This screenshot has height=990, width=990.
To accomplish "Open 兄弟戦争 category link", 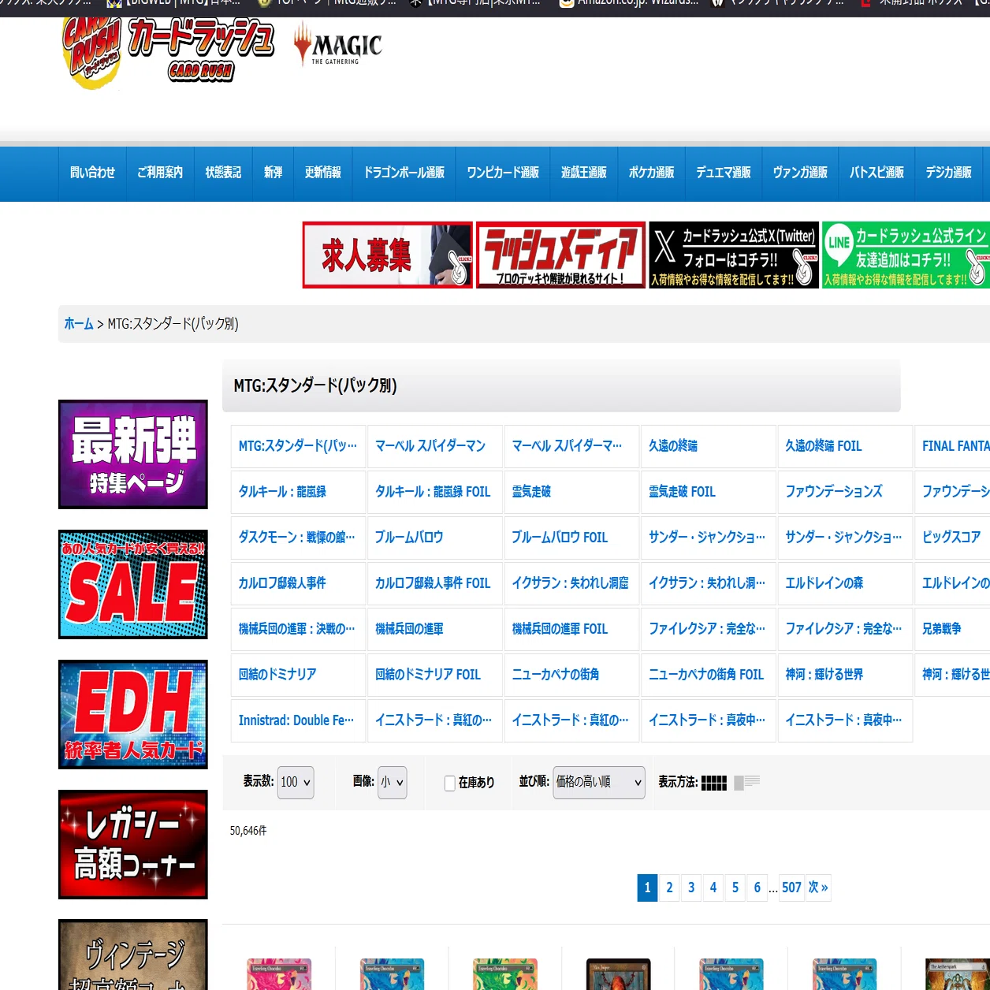I will [x=952, y=629].
